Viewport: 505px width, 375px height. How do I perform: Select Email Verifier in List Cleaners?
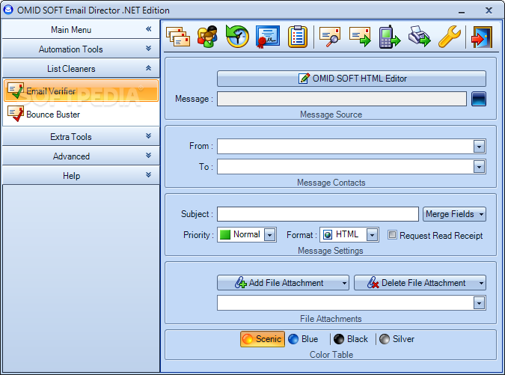[81, 91]
